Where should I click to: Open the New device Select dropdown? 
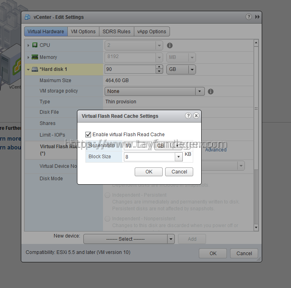171,239
